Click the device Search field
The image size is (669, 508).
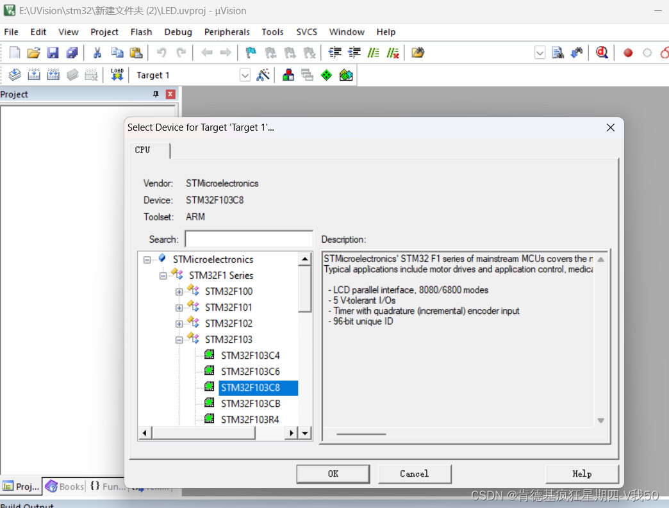(249, 240)
